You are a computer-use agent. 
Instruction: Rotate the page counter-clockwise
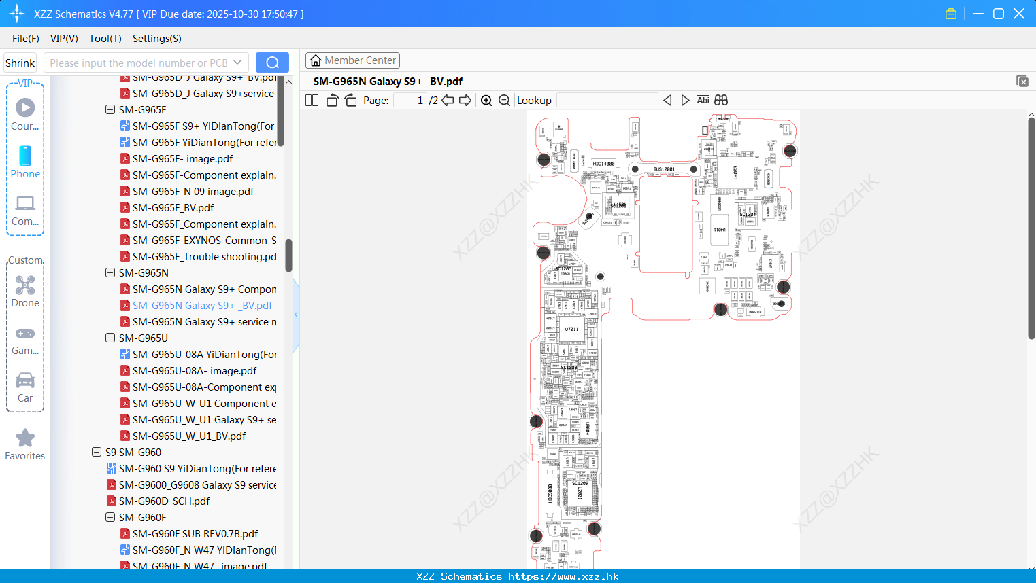coord(332,100)
